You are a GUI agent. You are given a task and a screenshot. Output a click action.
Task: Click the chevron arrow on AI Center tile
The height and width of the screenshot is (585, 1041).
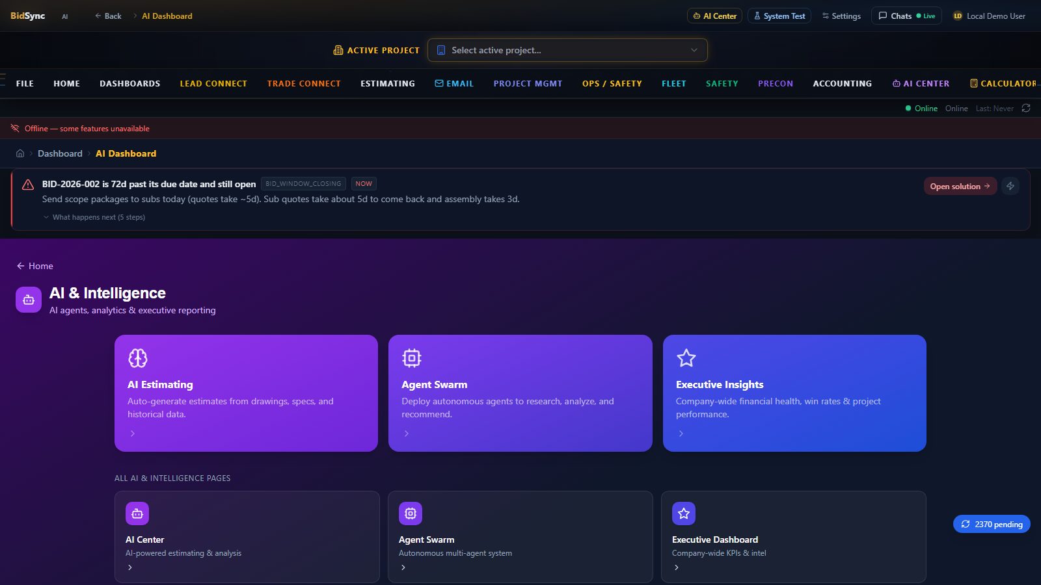point(130,567)
